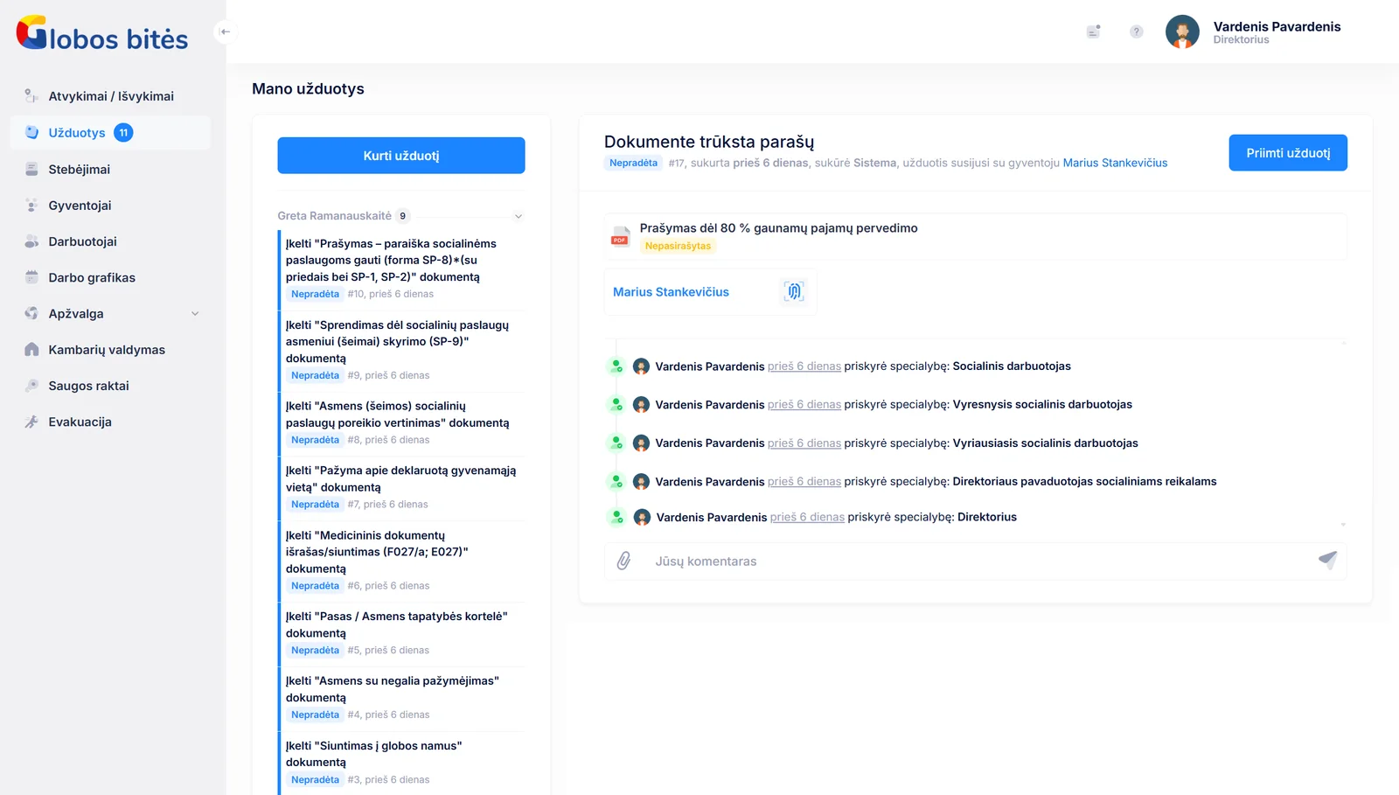This screenshot has height=795, width=1399.
Task: Click the Užduotys count badge 11
Action: 123,133
